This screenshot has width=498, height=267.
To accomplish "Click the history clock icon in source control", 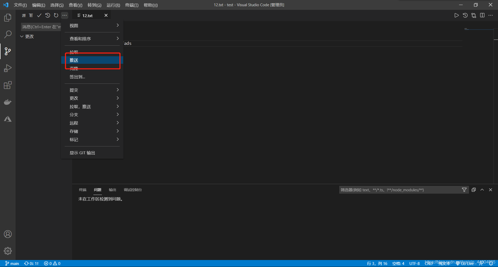I will tap(47, 16).
